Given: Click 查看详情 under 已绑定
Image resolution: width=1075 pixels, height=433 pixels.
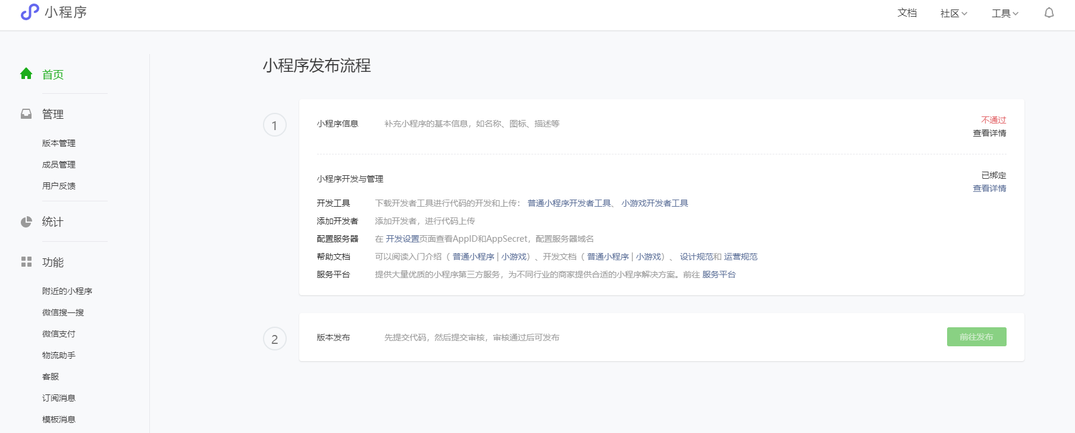Looking at the screenshot, I should (x=989, y=188).
